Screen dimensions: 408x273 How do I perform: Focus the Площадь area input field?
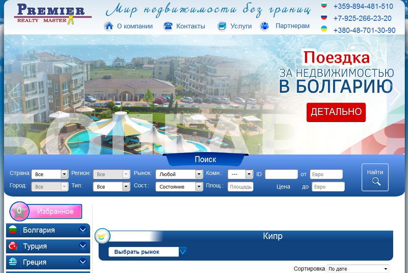tap(240, 187)
